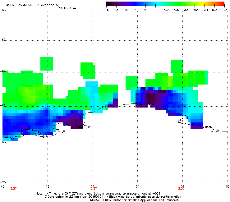The image size is (230, 202).
Task: Click the '-0.6' colorbar tick label
Action: 175,10
